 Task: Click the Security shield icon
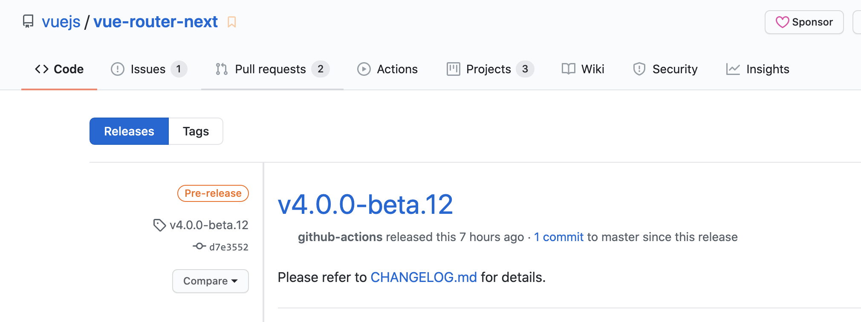click(639, 69)
